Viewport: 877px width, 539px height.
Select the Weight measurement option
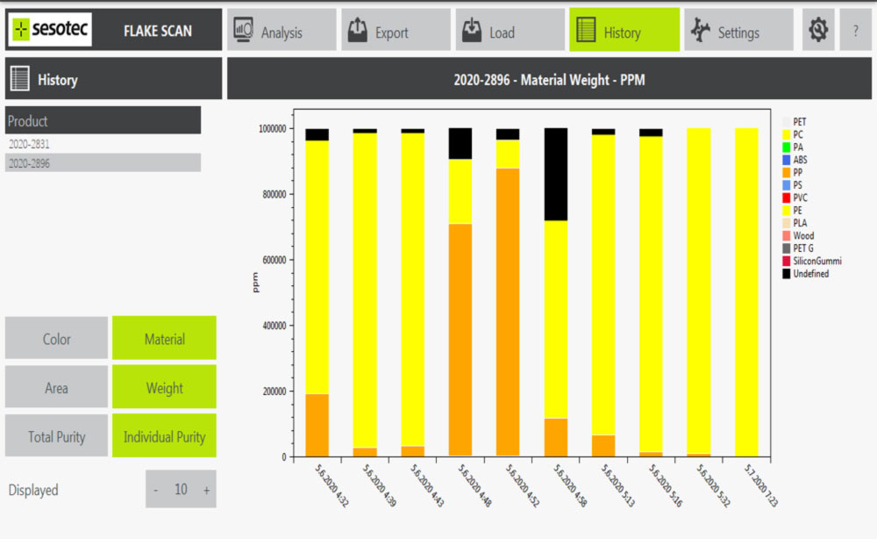tap(164, 388)
